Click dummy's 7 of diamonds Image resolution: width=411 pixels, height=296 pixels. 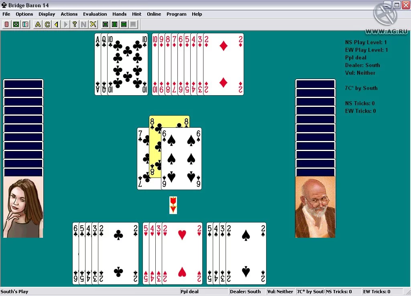174,64
